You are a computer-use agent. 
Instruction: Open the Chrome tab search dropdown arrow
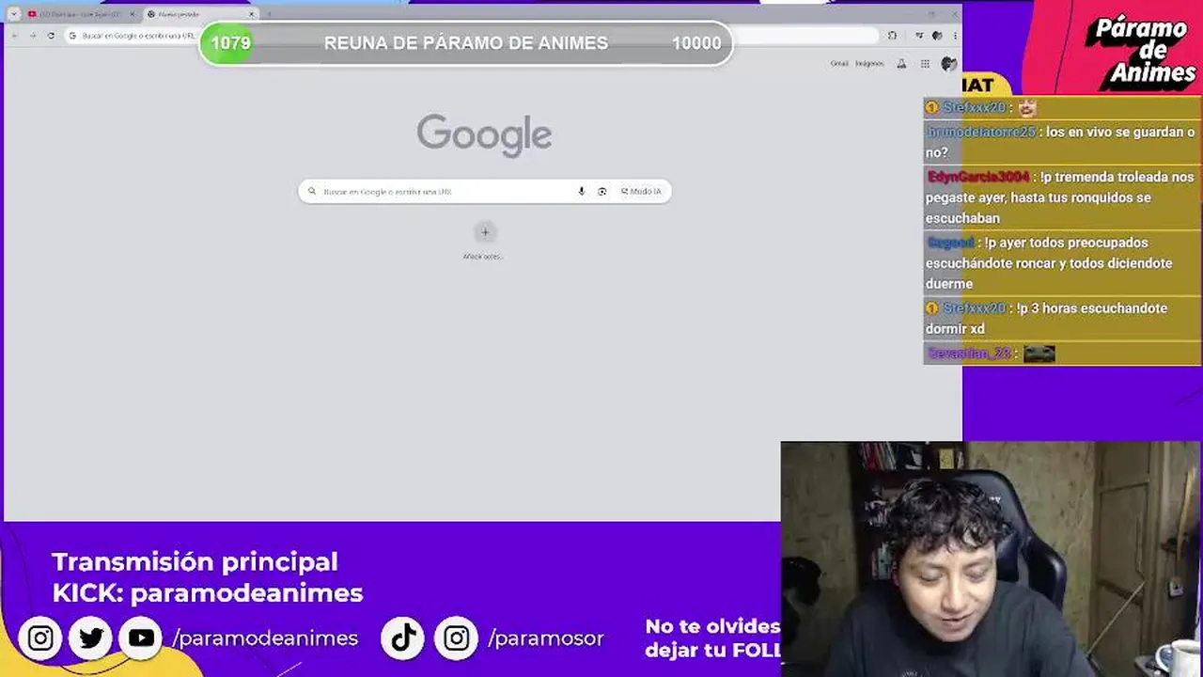[x=13, y=14]
